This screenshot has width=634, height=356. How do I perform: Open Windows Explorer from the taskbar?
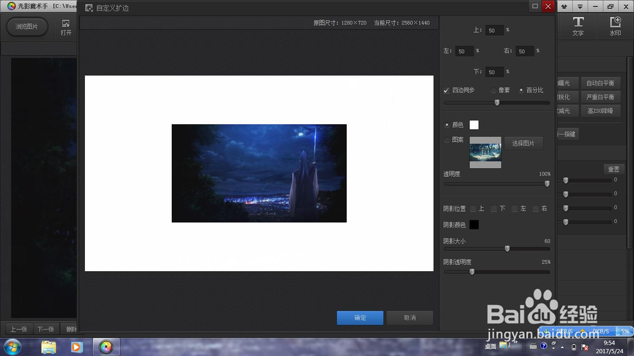tap(49, 347)
